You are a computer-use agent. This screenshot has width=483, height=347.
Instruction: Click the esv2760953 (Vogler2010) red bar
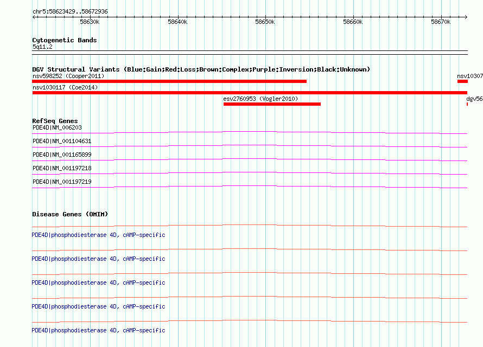coord(272,104)
